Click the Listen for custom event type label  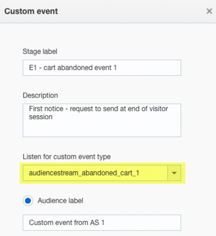tap(67, 157)
